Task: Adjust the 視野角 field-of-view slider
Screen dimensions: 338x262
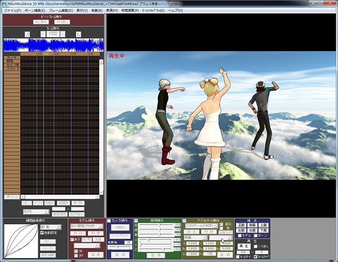Action: tap(120, 247)
